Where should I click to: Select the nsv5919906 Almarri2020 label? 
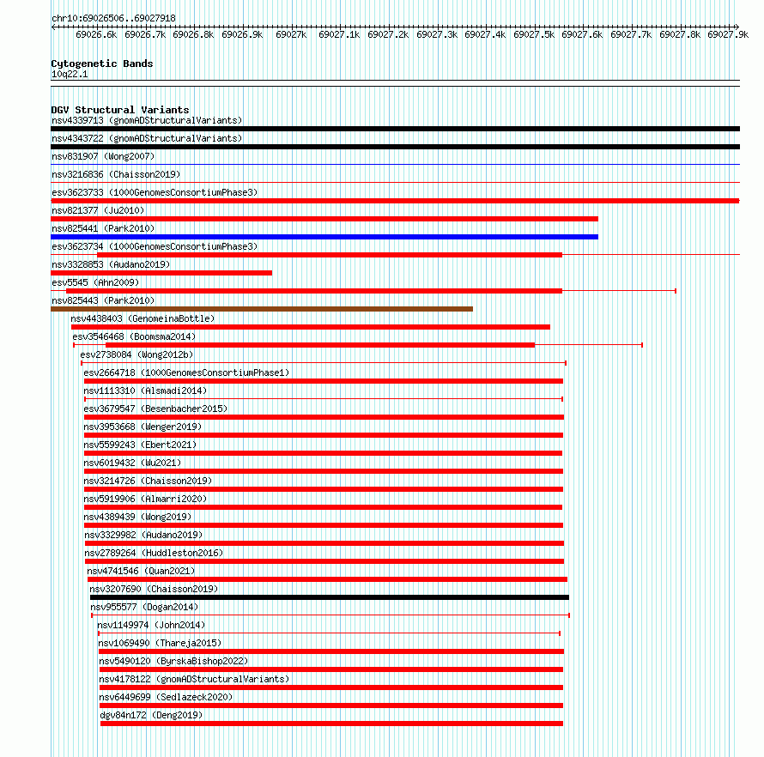point(145,499)
